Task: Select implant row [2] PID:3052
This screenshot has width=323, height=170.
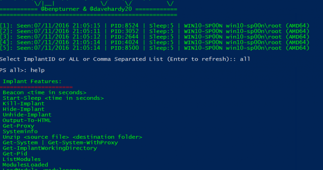Action: [155, 31]
